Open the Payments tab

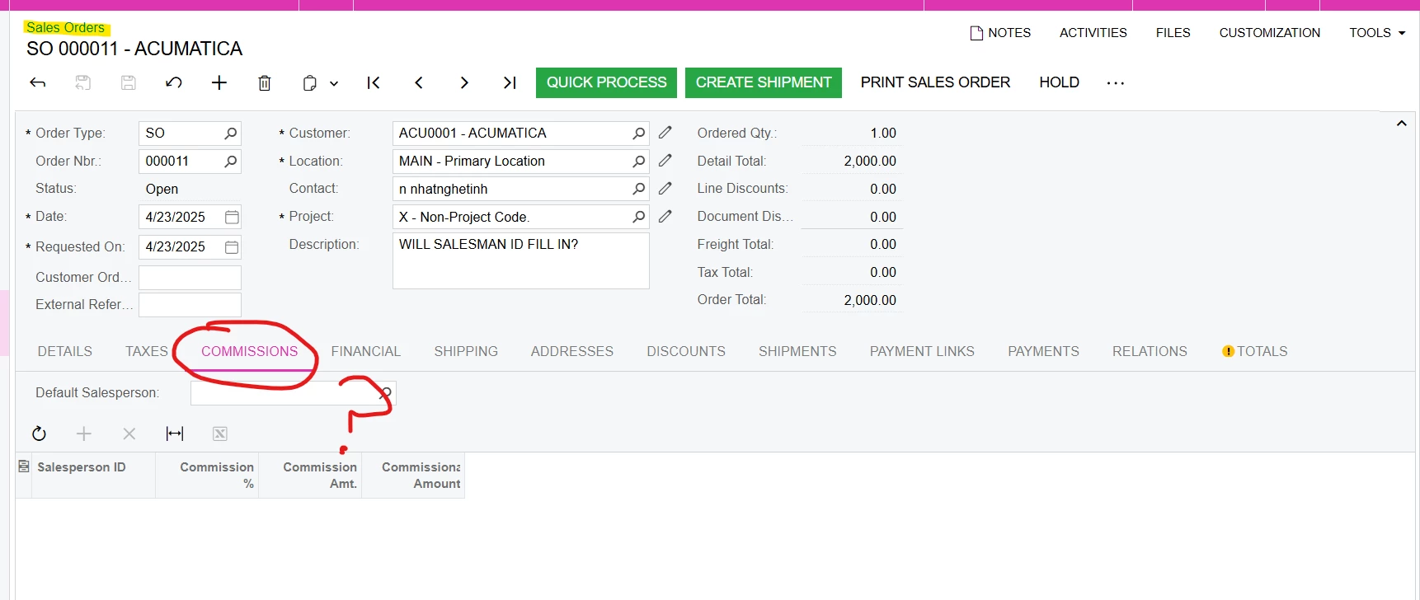click(x=1043, y=351)
